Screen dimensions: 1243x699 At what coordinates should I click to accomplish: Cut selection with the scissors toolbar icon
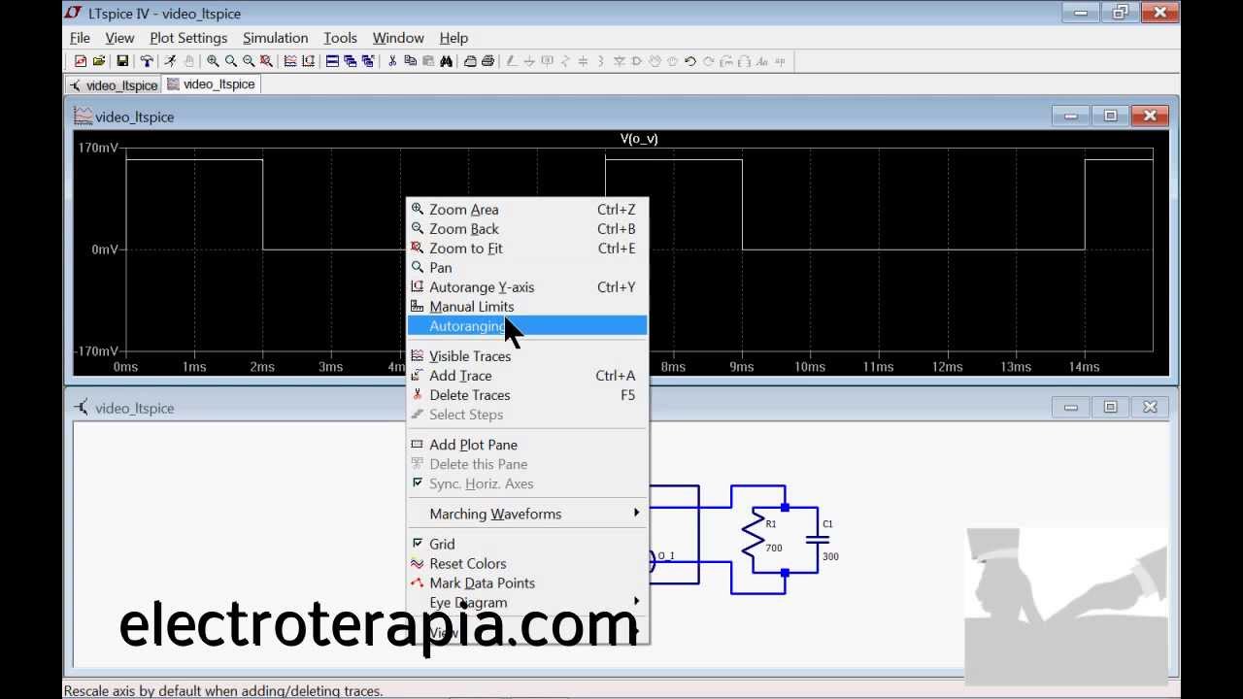392,61
